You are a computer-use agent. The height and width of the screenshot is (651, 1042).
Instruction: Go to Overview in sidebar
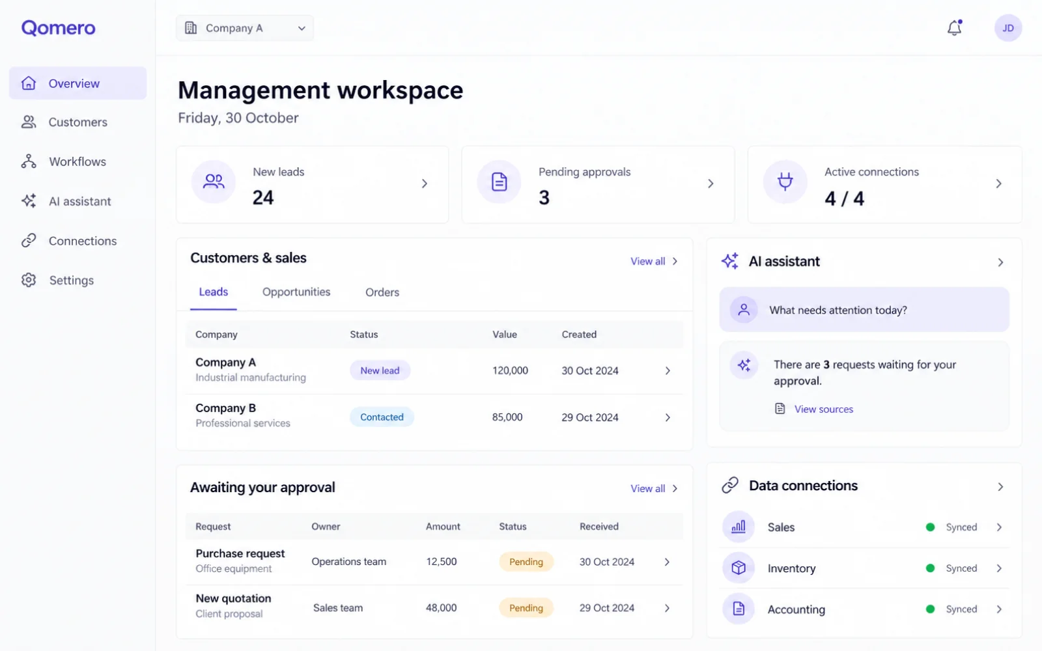click(x=77, y=83)
